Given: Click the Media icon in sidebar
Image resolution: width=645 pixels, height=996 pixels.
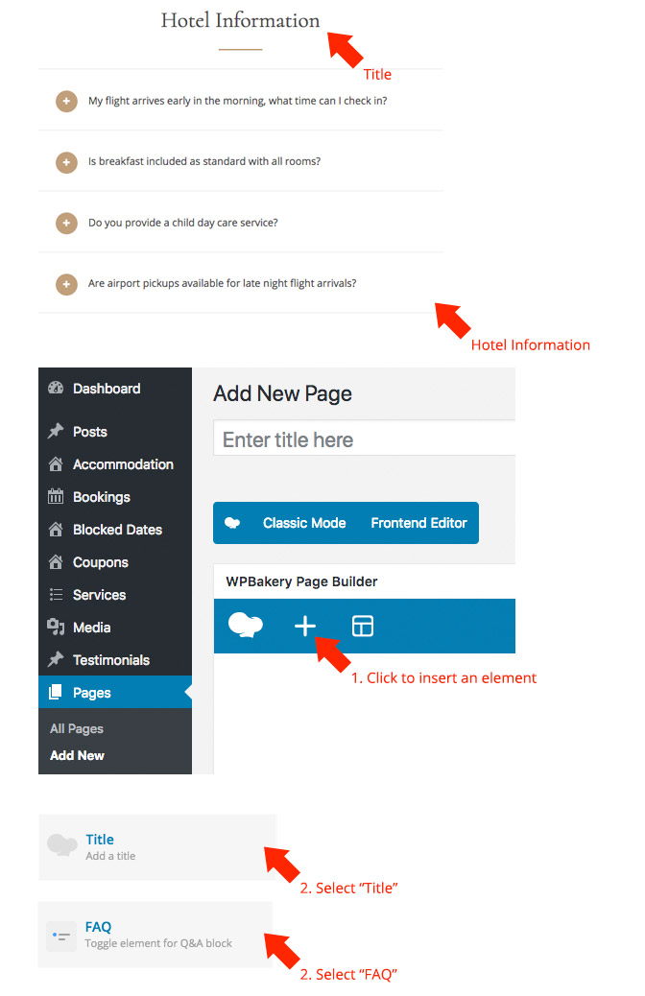Looking at the screenshot, I should [x=56, y=627].
